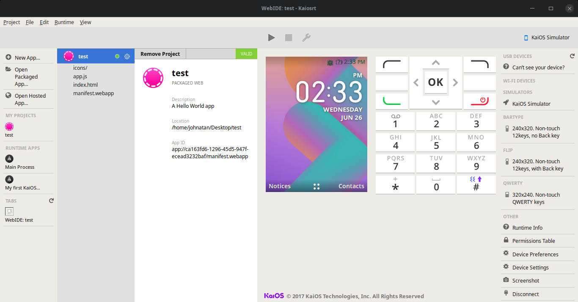Tap keypad key 9 WXYZ
Image resolution: width=578 pixels, height=302 pixels.
click(476, 163)
